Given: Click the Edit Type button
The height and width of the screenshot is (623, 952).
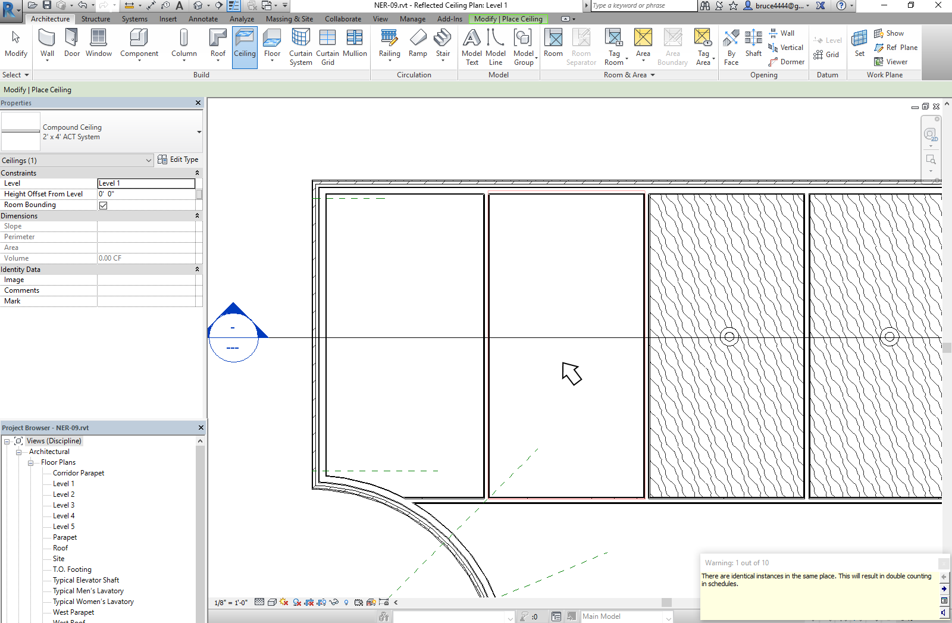Looking at the screenshot, I should [178, 159].
